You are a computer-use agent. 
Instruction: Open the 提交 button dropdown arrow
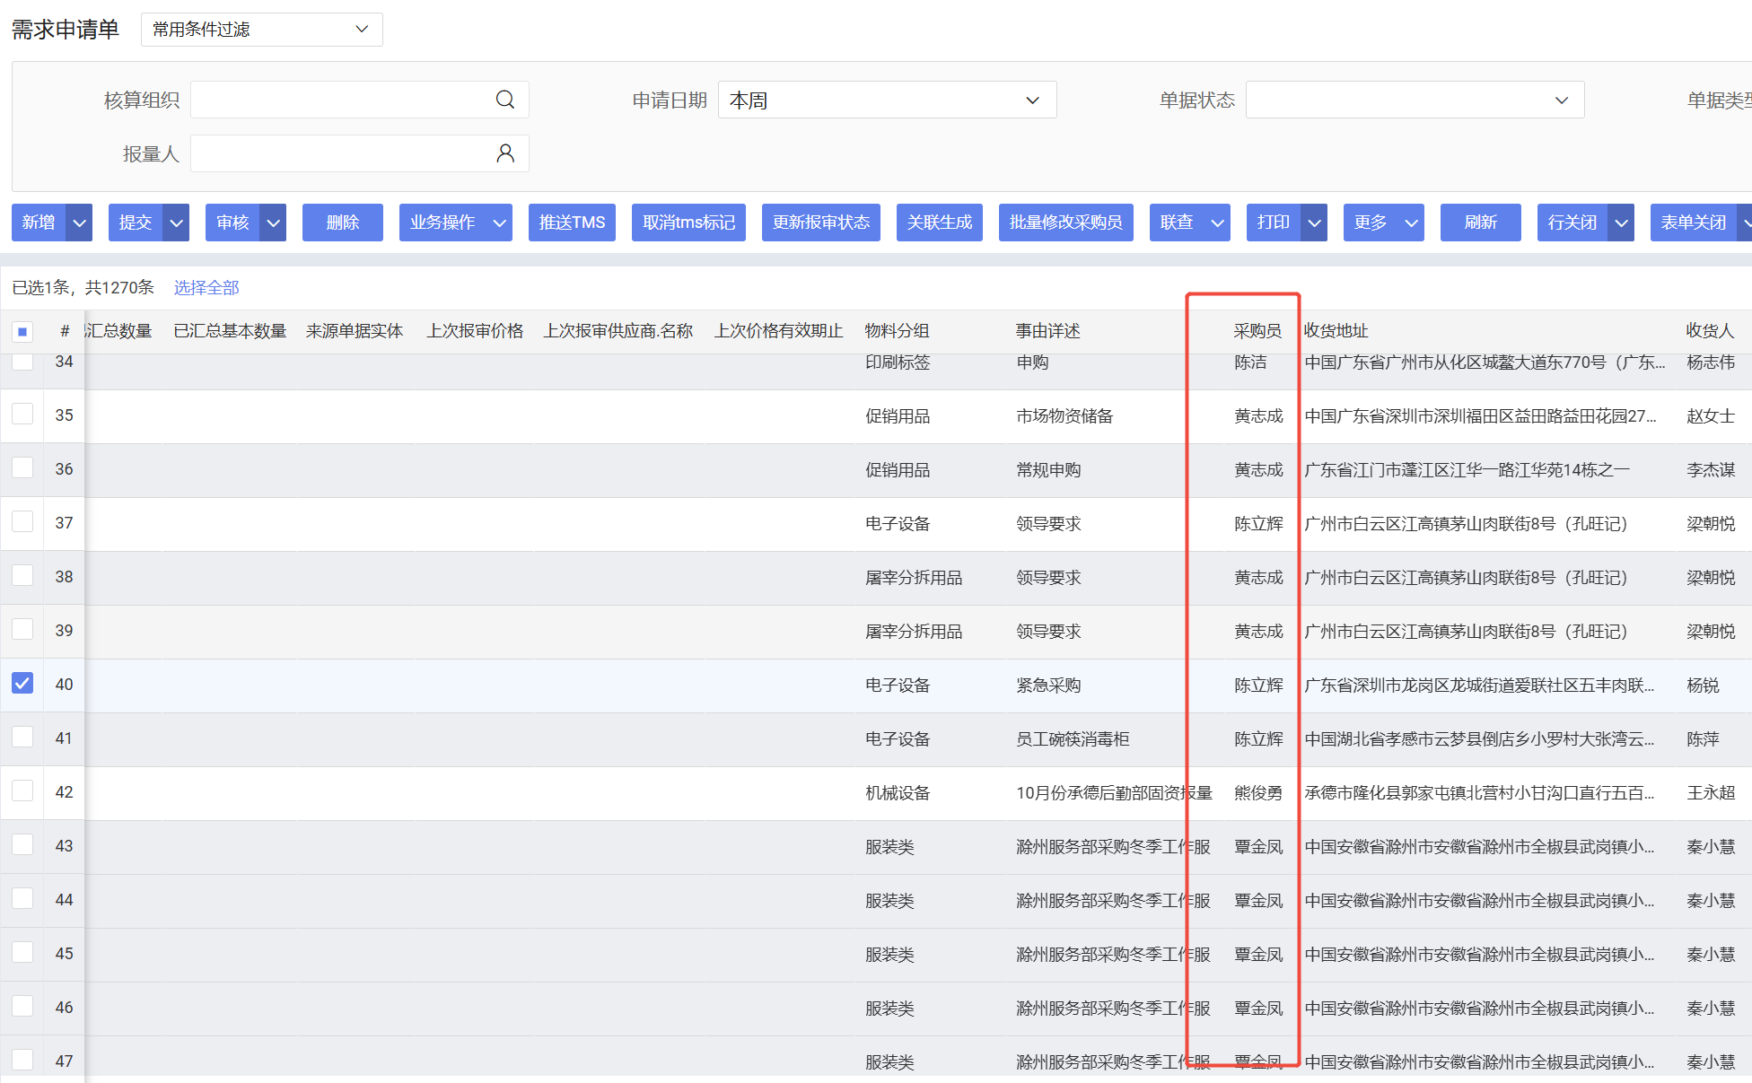tap(177, 223)
